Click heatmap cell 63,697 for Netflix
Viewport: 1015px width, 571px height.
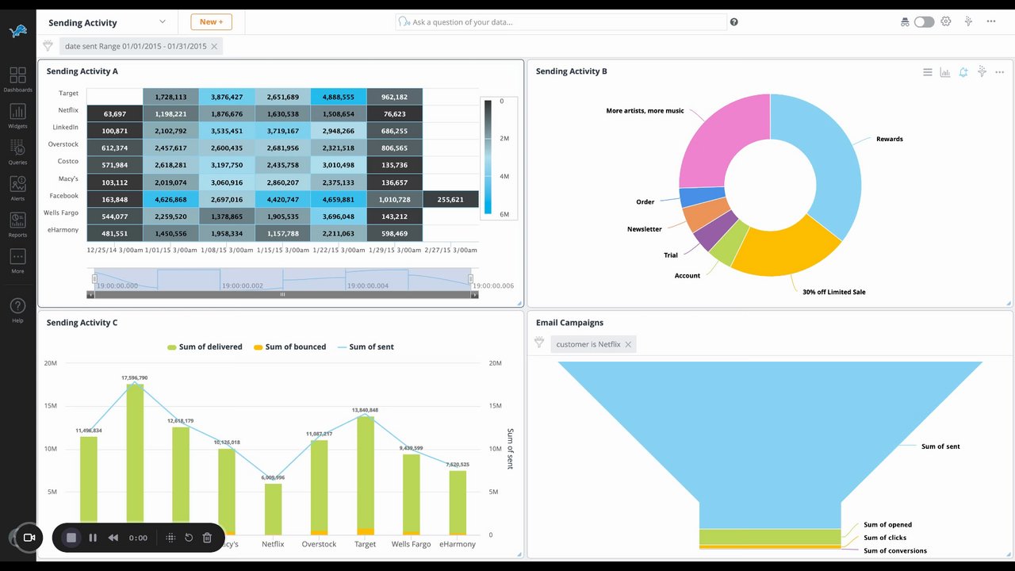(x=115, y=114)
